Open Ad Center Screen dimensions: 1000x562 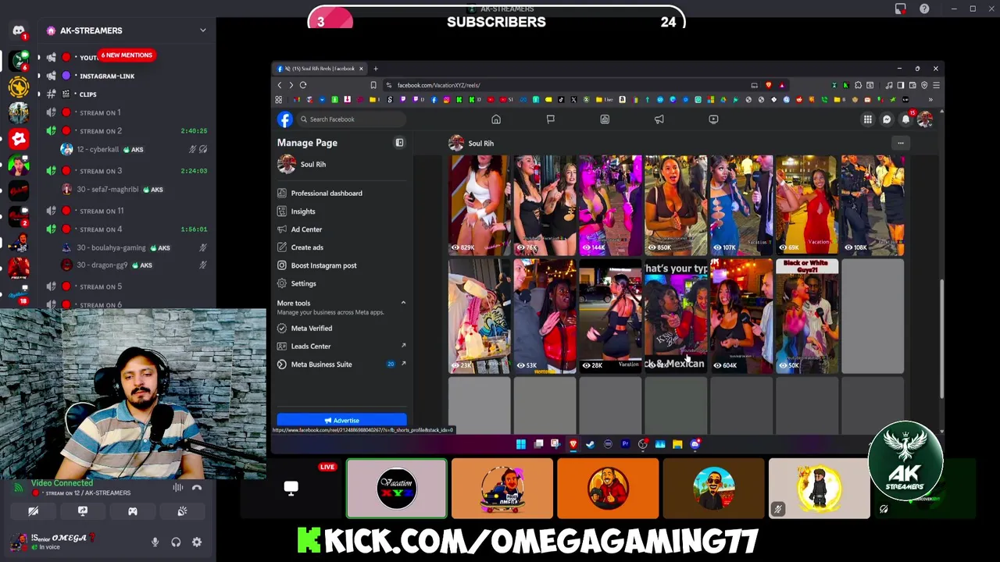tap(341, 229)
